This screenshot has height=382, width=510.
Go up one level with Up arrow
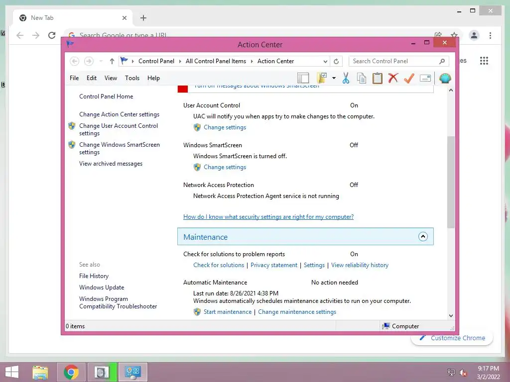112,61
